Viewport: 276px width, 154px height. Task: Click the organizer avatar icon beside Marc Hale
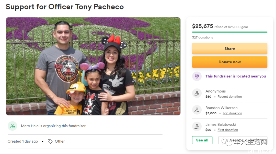(12, 126)
